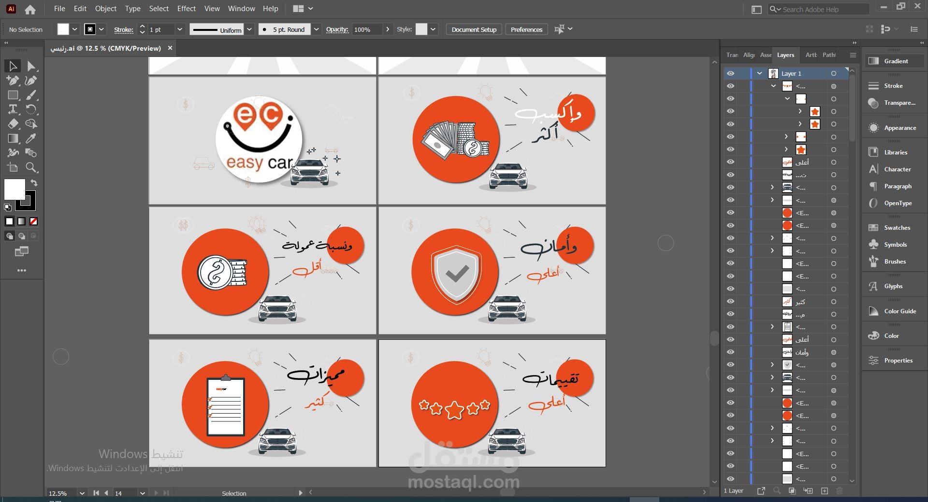
Task: Open the Swatches panel
Action: 897,228
